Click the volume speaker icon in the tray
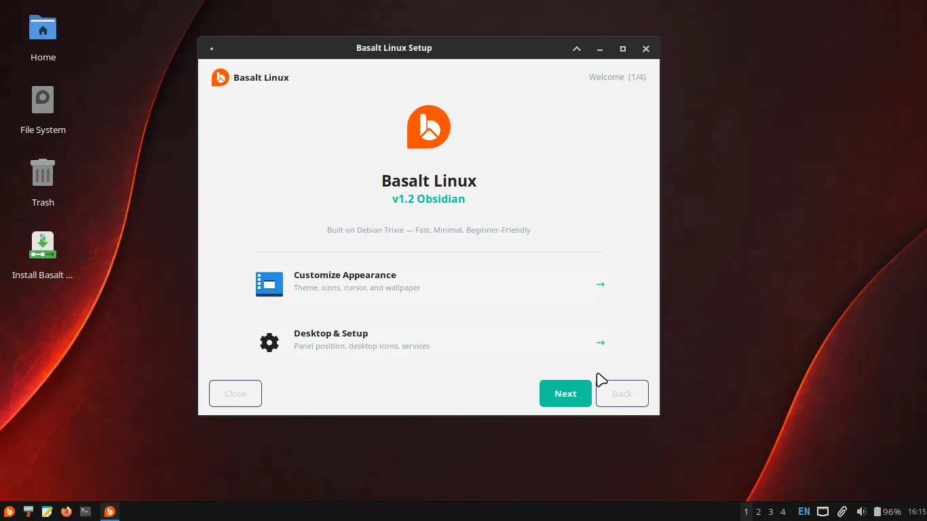927x521 pixels. coord(861,512)
